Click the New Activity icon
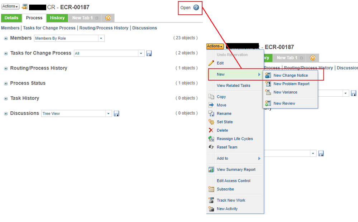Image resolution: width=358 pixels, height=222 pixels. click(211, 209)
